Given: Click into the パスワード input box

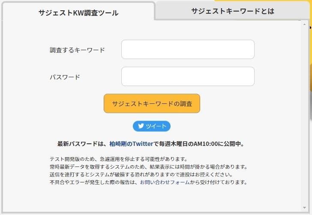Looking at the screenshot, I should tap(188, 76).
